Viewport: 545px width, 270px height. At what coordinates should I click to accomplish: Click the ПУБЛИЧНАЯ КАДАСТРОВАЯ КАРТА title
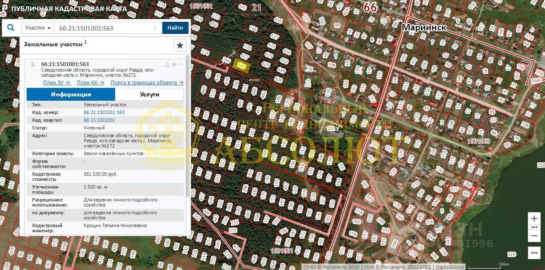click(x=69, y=9)
